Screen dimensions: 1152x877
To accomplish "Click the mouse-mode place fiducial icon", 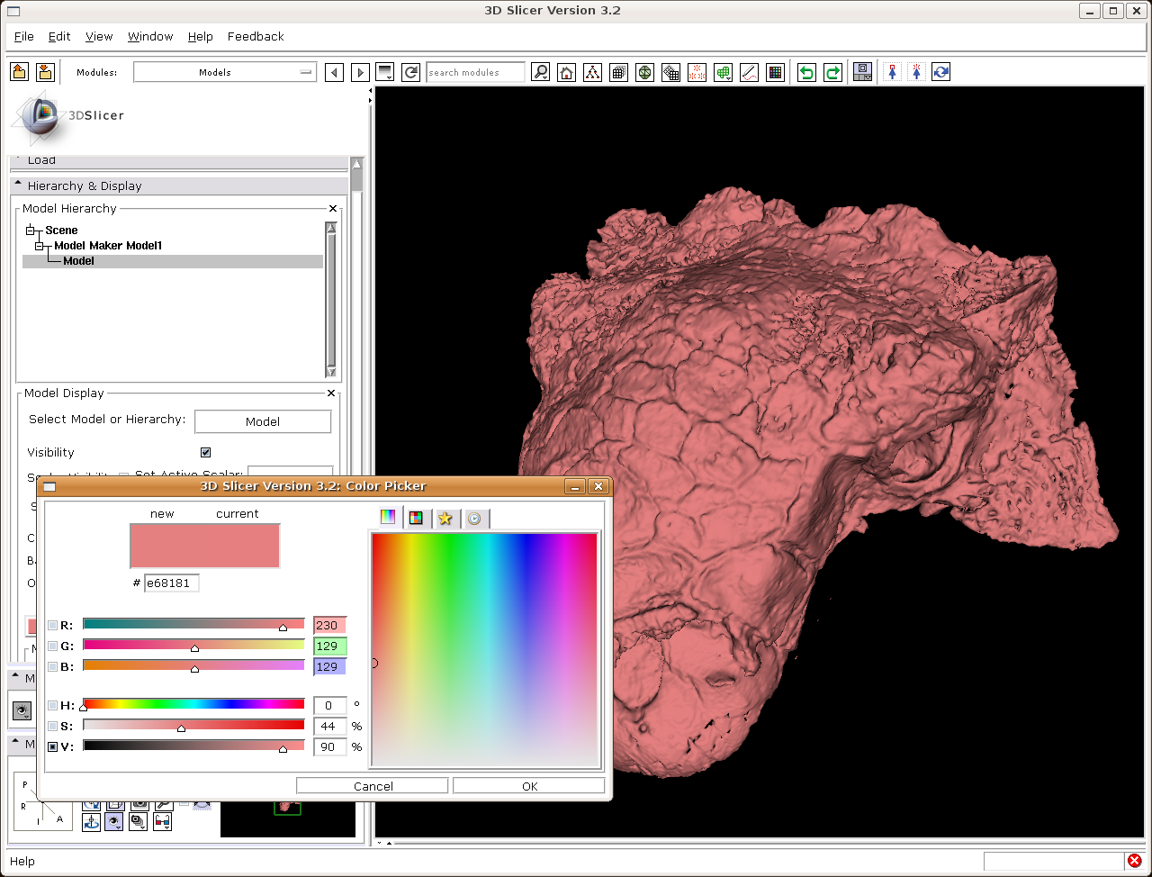I will coord(916,72).
